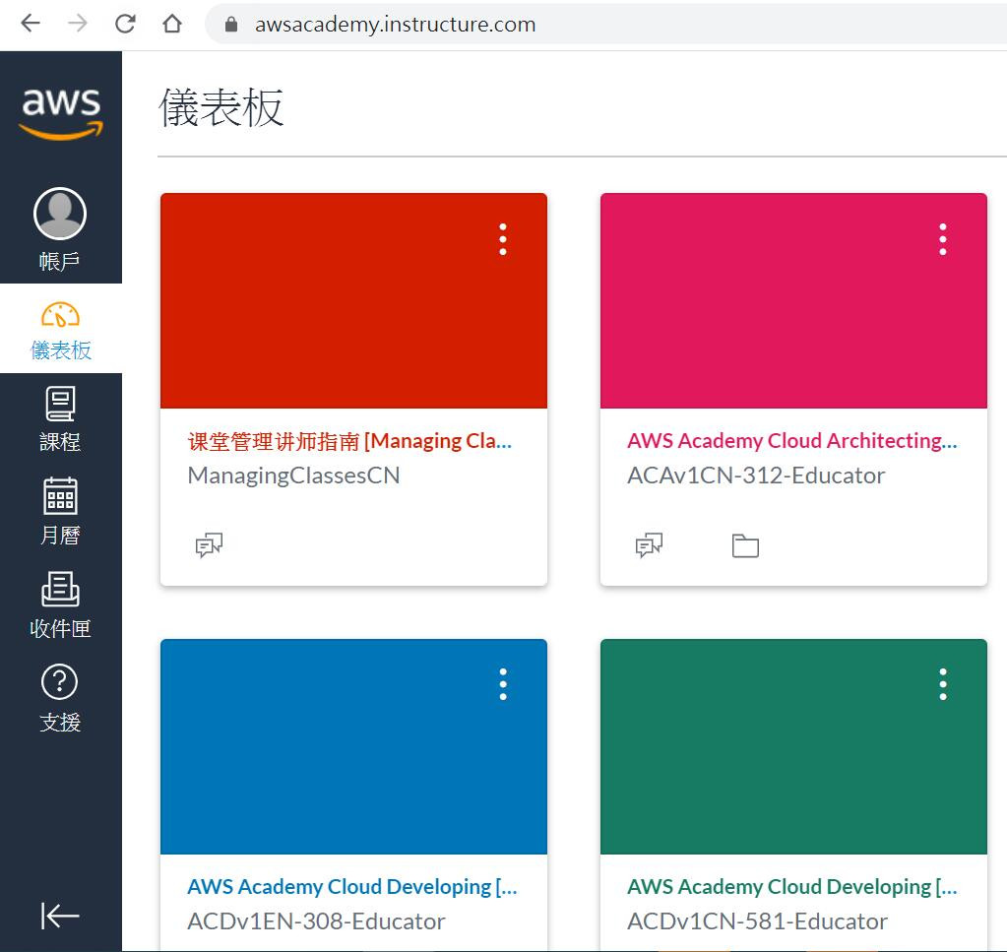The height and width of the screenshot is (952, 1007).
Task: Open 课堂管理讲师指南 course link
Action: click(349, 441)
